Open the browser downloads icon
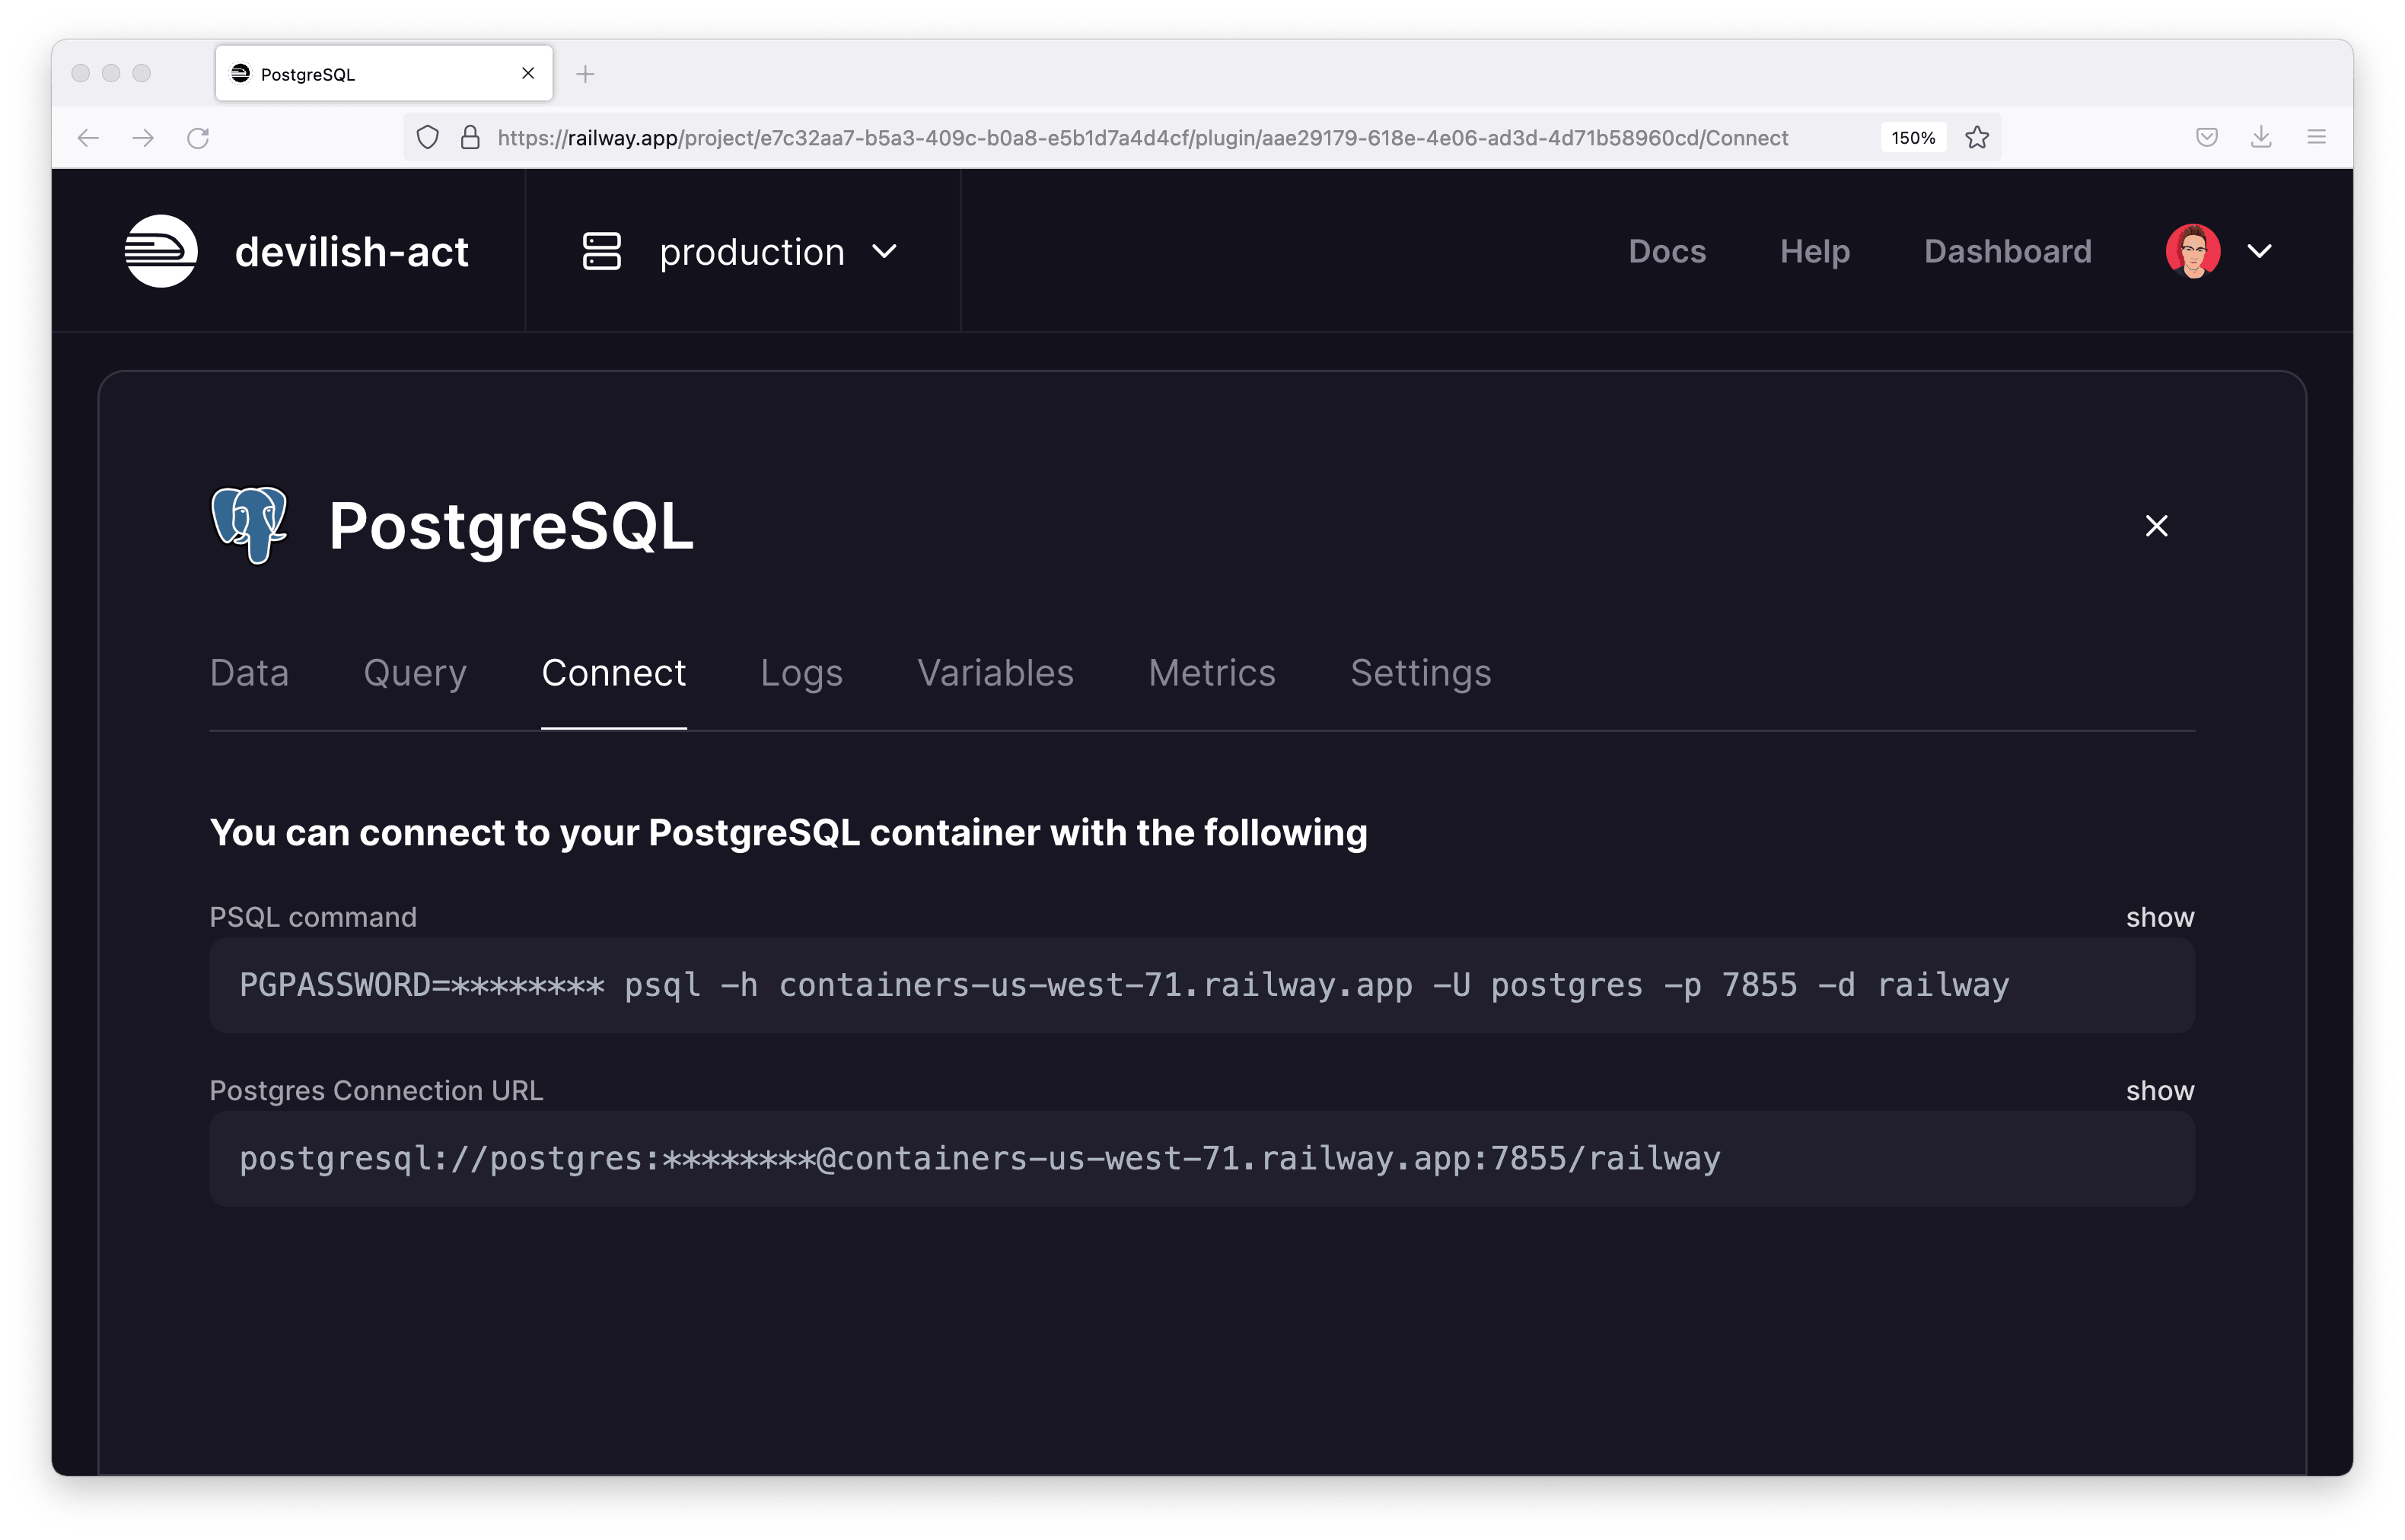2405x1540 pixels. (2261, 138)
